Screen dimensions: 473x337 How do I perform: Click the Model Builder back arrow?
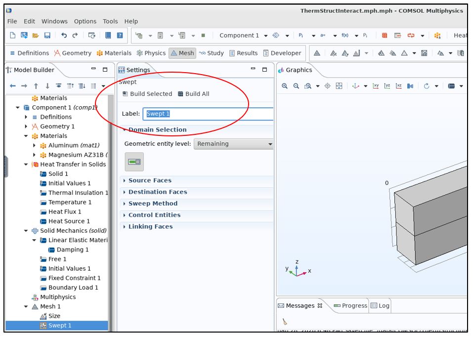pyautogui.click(x=13, y=86)
